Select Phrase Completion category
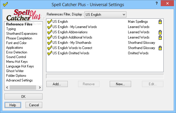 (x=19, y=38)
